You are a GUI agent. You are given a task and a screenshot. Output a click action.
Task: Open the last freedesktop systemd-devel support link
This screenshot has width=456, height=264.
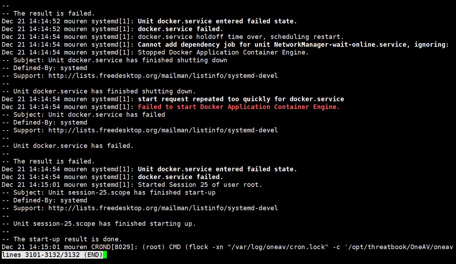163,208
